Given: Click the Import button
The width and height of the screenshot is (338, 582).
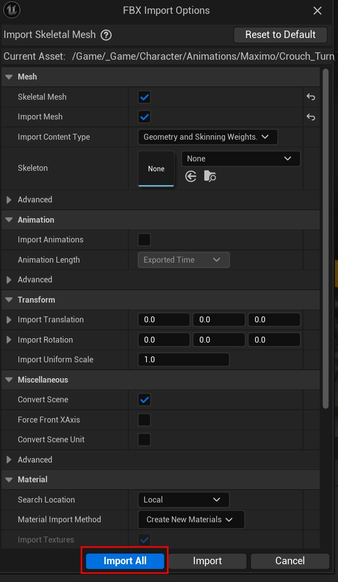Looking at the screenshot, I should click(x=207, y=561).
